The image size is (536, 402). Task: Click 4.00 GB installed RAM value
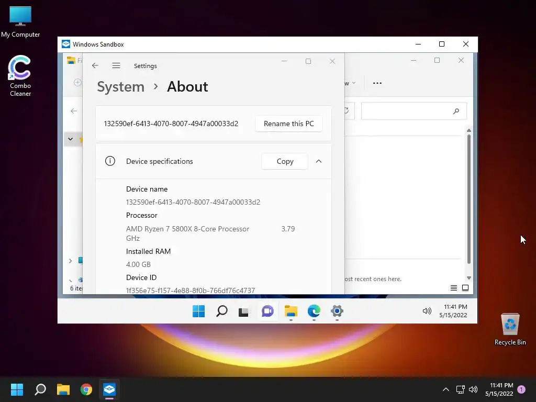coord(138,264)
